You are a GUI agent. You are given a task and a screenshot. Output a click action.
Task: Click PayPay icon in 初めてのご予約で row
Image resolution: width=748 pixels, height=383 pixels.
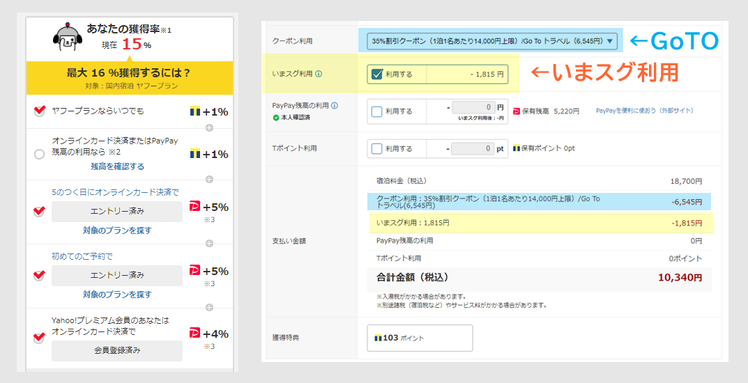194,271
